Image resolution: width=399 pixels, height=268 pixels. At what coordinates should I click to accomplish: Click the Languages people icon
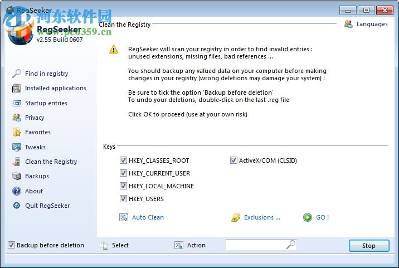point(348,24)
